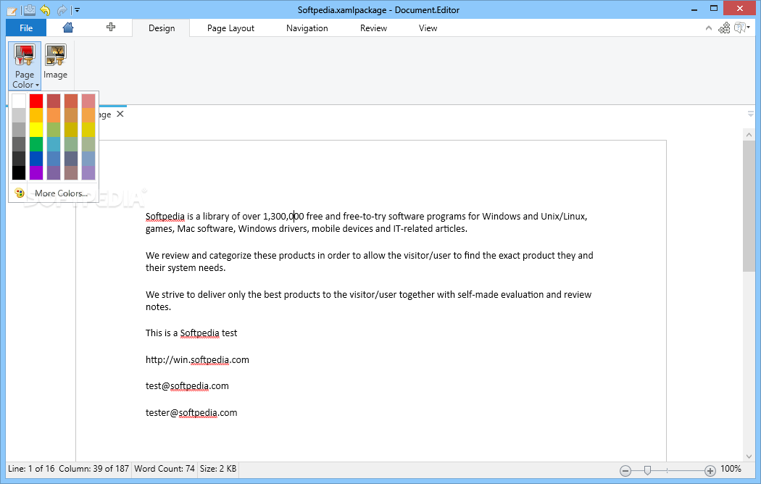Screen dimensions: 761x484
Task: Pick the pure red color swatch
Action: coord(36,101)
